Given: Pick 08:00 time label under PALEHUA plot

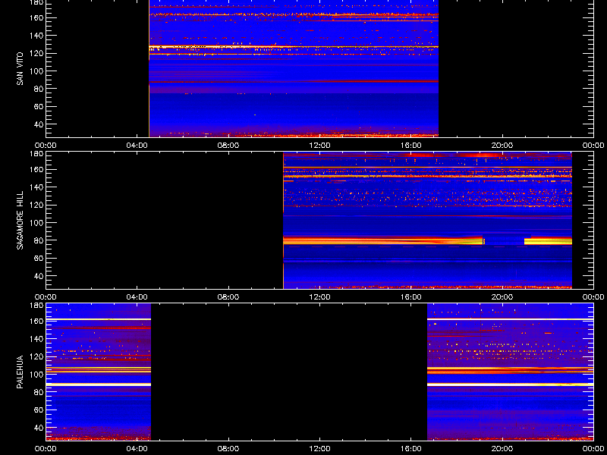Looking at the screenshot, I should [228, 449].
